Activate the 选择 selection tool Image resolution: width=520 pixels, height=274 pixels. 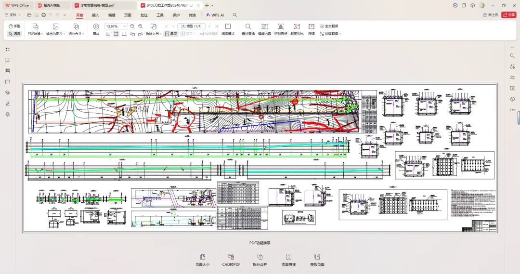(x=14, y=34)
